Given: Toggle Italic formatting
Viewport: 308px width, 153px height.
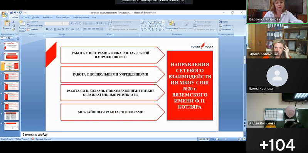Looking at the screenshot, I should pyautogui.click(x=50, y=29).
